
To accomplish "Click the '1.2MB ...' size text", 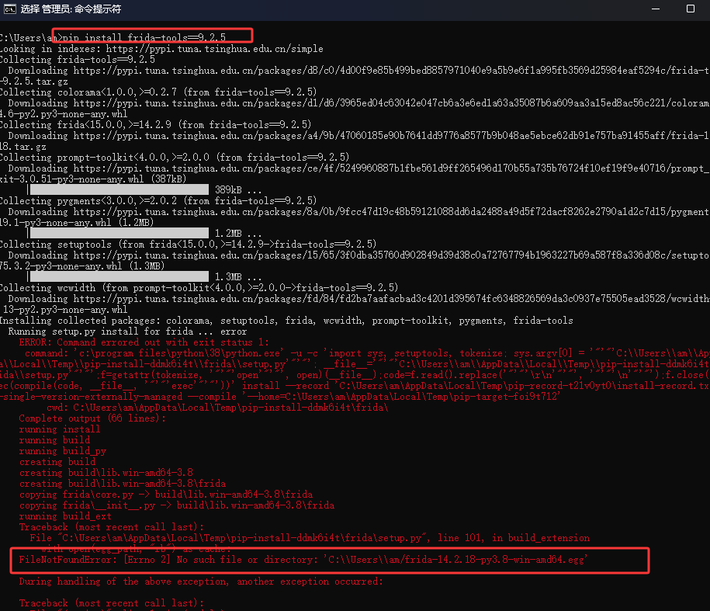I will click(238, 233).
